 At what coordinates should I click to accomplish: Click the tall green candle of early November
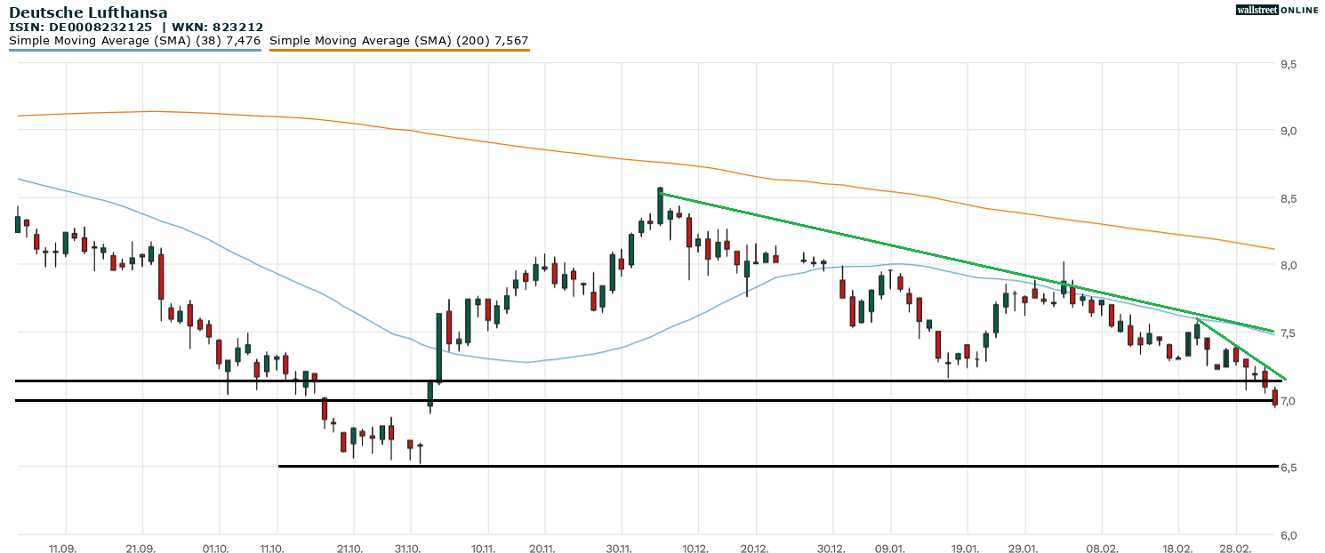pos(439,348)
